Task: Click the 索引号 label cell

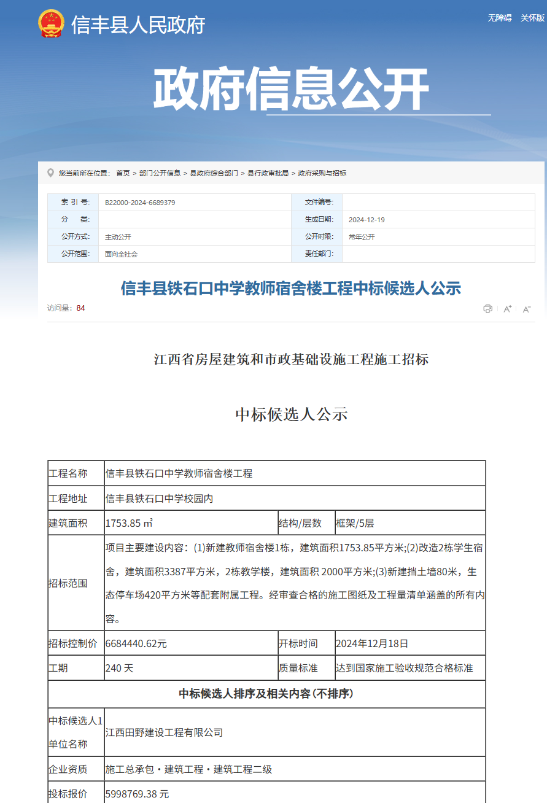Action: pos(73,203)
